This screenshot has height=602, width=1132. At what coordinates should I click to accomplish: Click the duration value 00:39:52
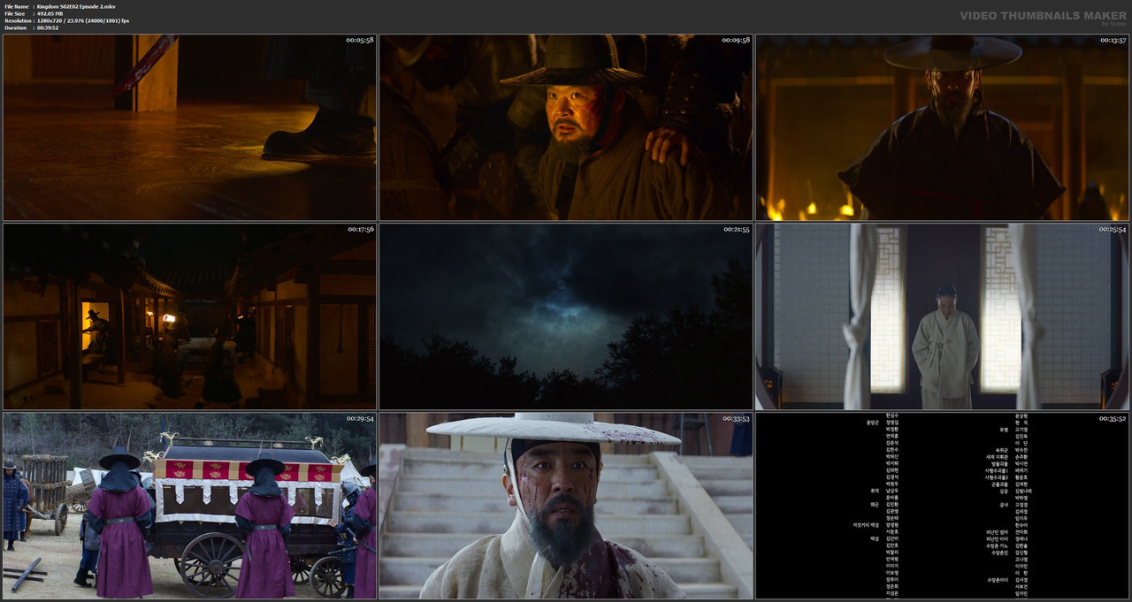(x=48, y=27)
